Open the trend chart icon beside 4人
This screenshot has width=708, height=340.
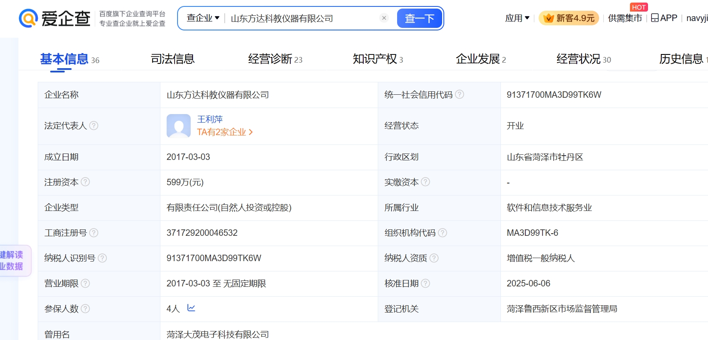coord(191,308)
